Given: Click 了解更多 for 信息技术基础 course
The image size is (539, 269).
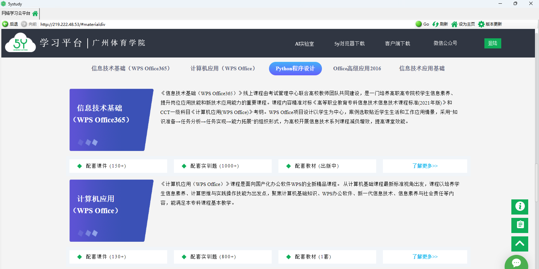Looking at the screenshot, I should (425, 166).
